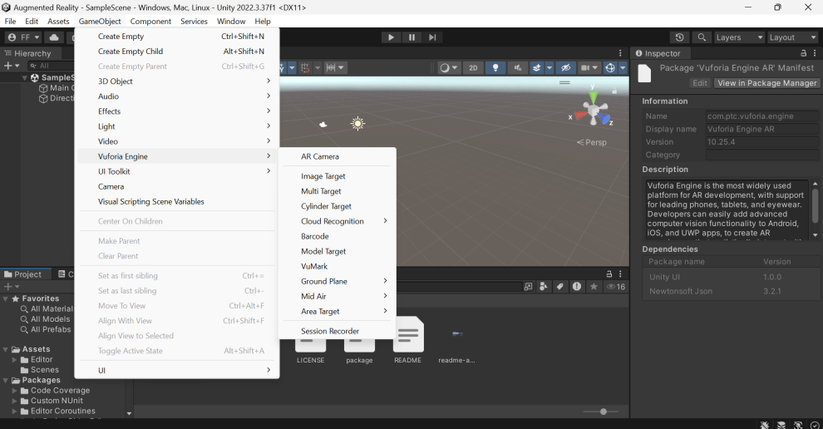Expand the Ground Plane submenu
Screen dimensions: 823x429
[x=337, y=282]
